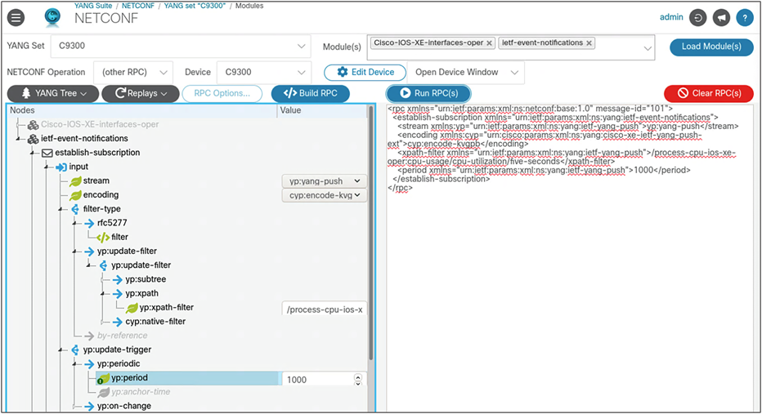Open the NETCONF Operation dropdown
Screen dimensions: 762x414
click(x=133, y=73)
